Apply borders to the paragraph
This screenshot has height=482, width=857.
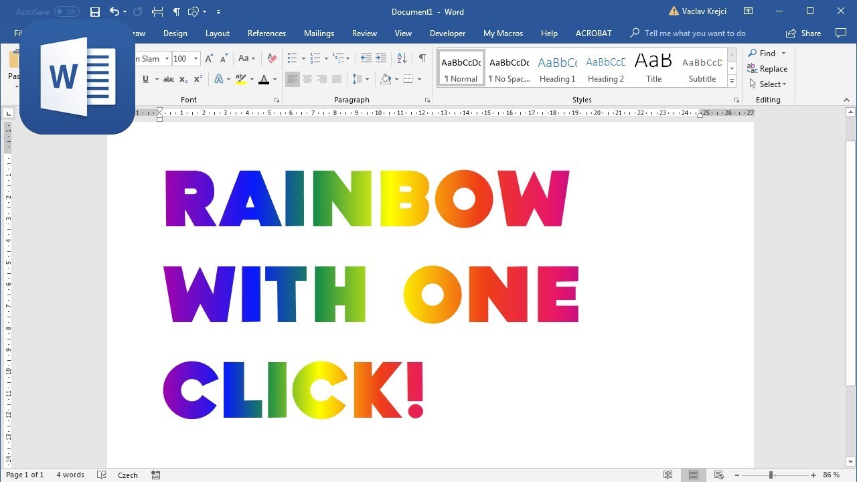[x=408, y=79]
